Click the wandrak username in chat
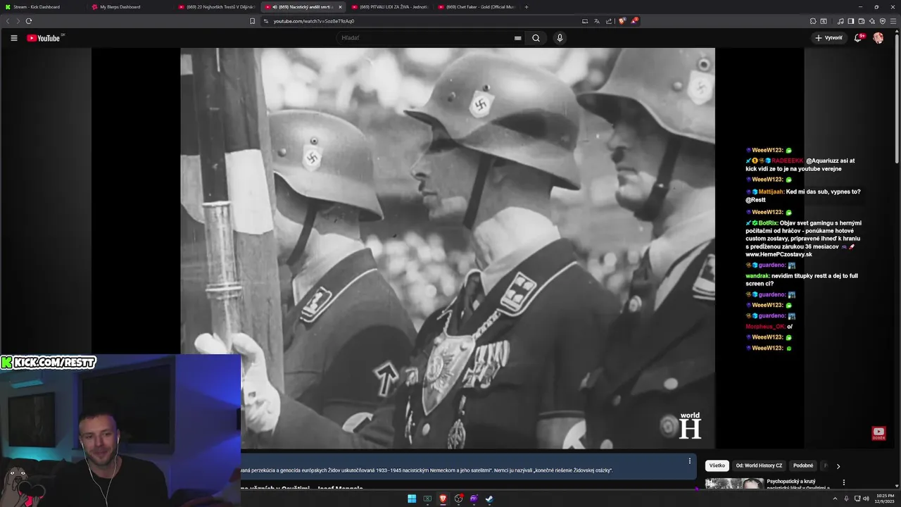901x507 pixels. tap(757, 276)
